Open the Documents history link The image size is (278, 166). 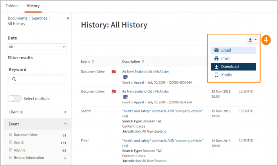(18, 18)
